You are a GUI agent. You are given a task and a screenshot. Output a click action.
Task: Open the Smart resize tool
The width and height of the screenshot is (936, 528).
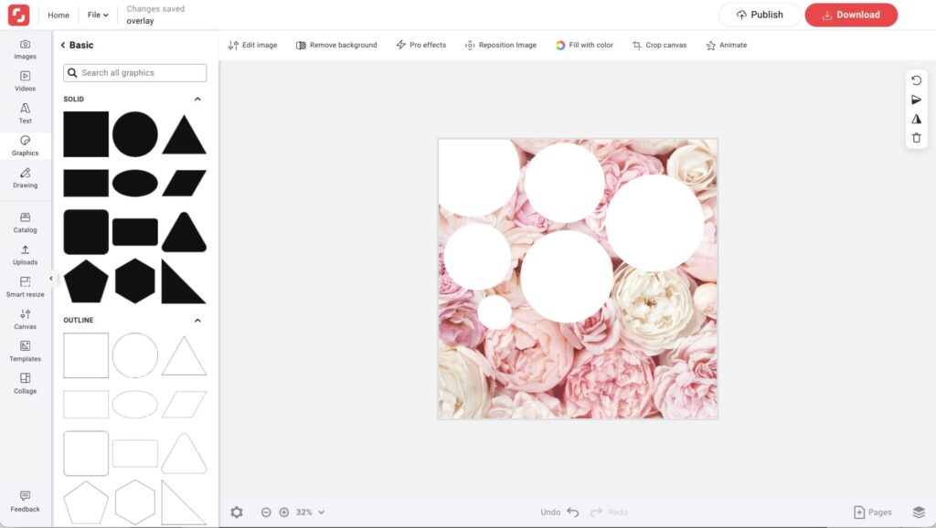(x=25, y=288)
